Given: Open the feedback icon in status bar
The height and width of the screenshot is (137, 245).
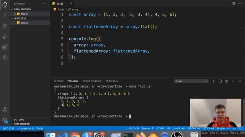Looking at the screenshot, I should 234,129.
